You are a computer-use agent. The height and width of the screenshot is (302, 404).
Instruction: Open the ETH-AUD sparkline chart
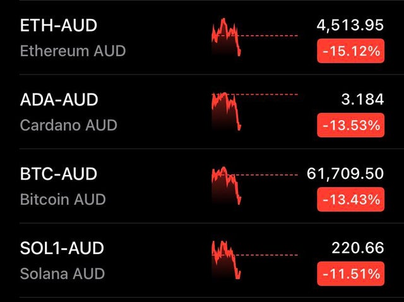coord(254,37)
